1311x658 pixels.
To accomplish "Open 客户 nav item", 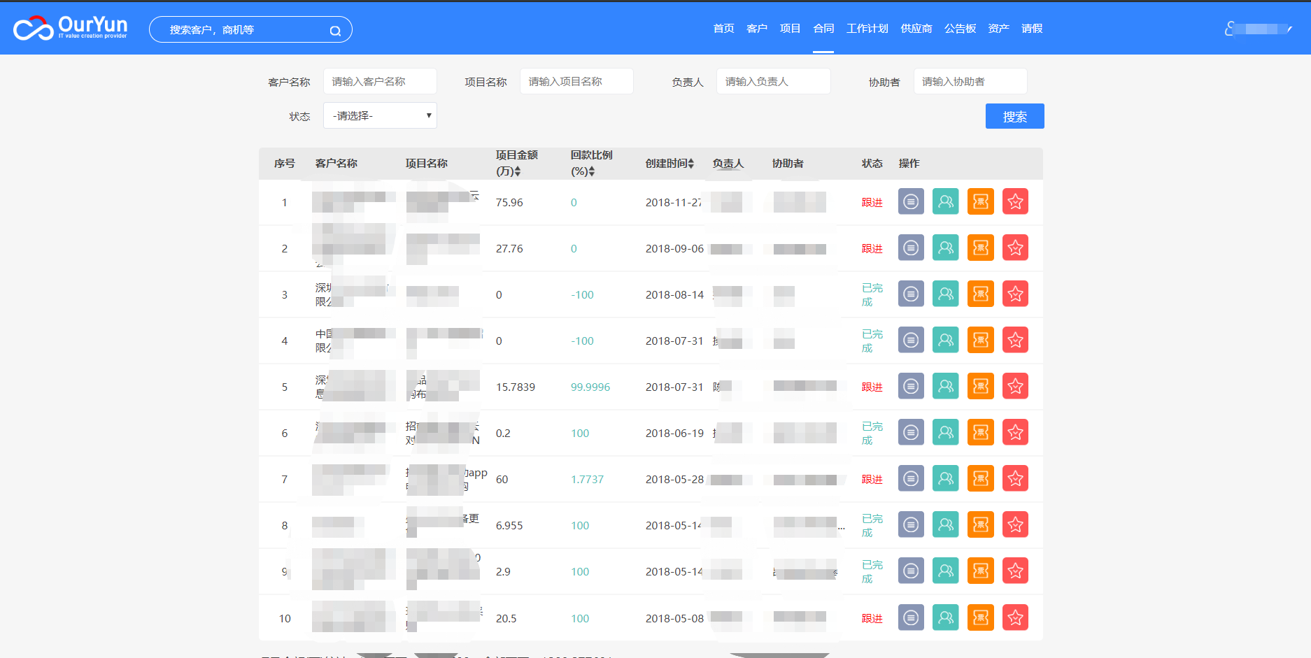I will pyautogui.click(x=757, y=29).
